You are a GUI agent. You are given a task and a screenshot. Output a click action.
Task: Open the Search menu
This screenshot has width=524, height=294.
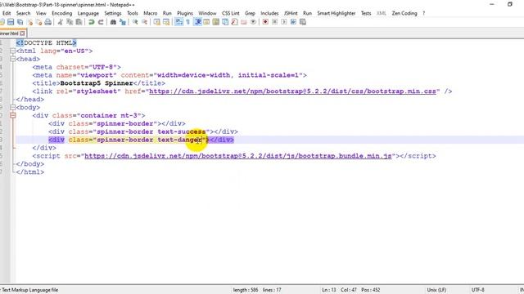pos(24,13)
